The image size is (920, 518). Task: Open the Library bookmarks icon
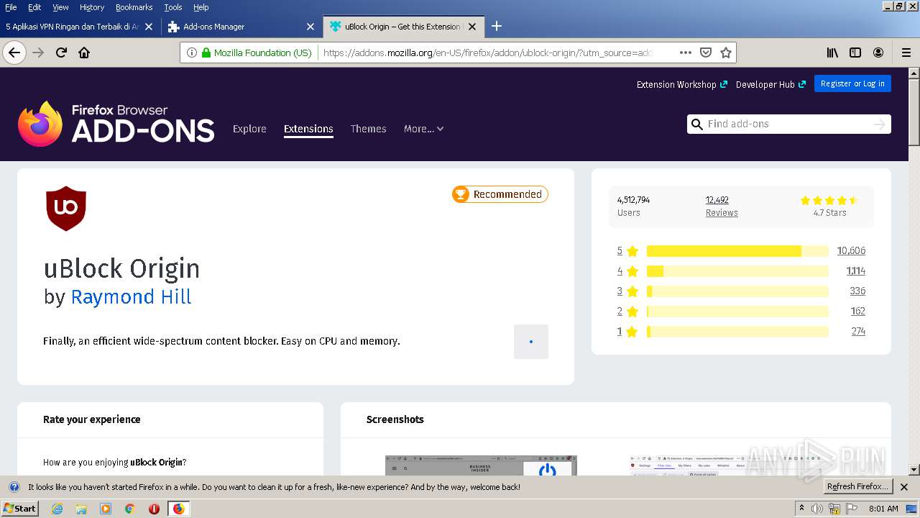[x=832, y=53]
